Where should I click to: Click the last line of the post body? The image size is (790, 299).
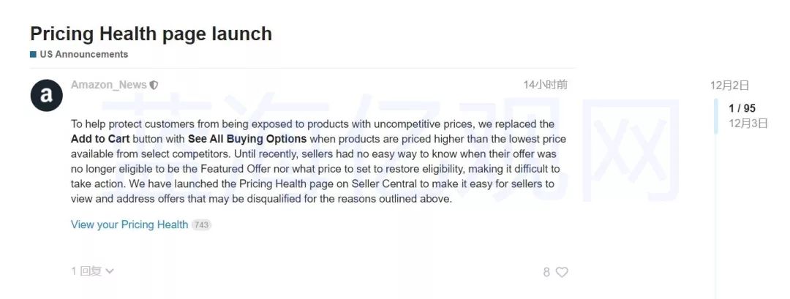(262, 198)
